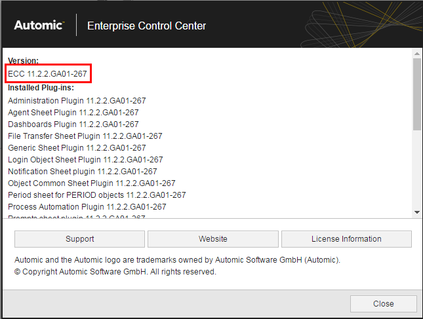Click the vertical scrollbar thumb
Screen dimensions: 423x319
417,94
